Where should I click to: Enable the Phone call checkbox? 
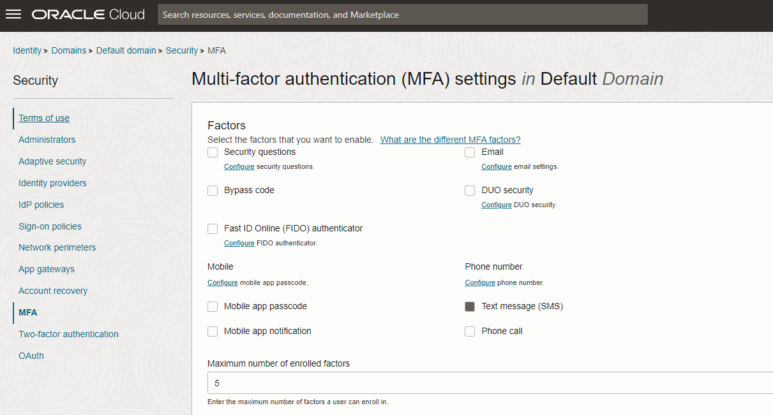470,331
